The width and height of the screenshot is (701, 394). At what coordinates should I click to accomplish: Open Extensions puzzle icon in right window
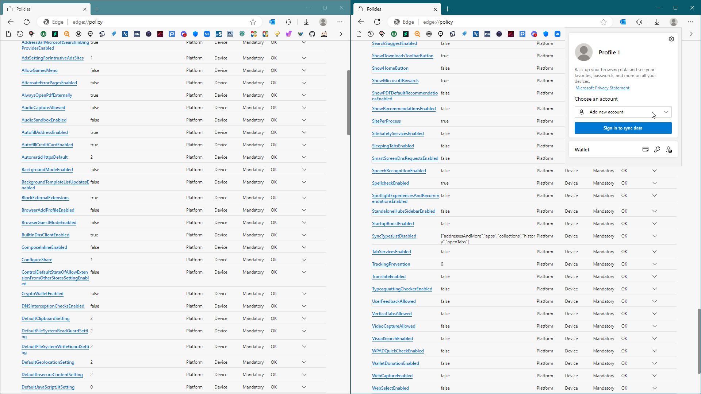(639, 22)
